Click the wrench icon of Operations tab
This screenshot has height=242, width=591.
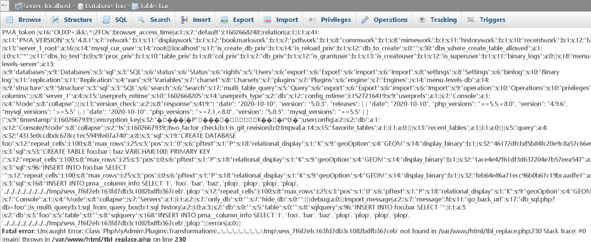point(364,20)
